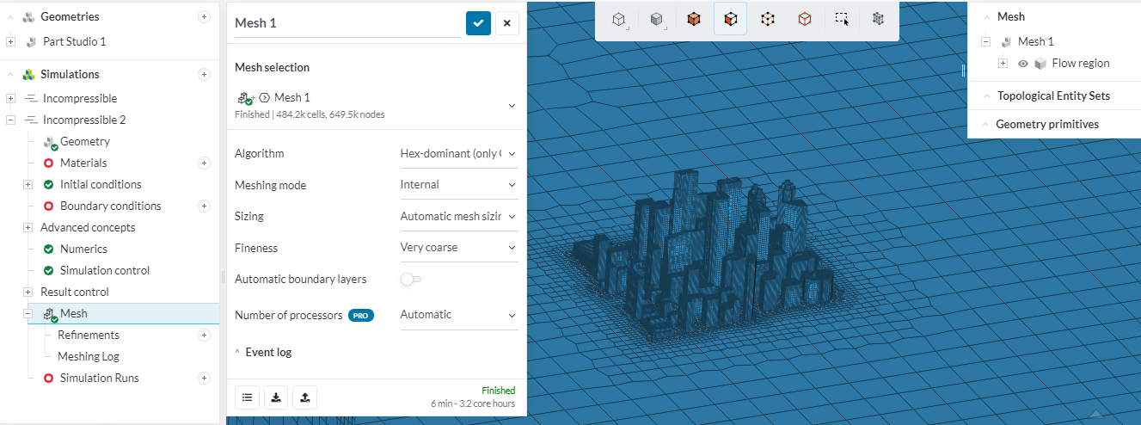This screenshot has height=425, width=1141.
Task: Edit the Mesh 1 name field
Action: (347, 23)
